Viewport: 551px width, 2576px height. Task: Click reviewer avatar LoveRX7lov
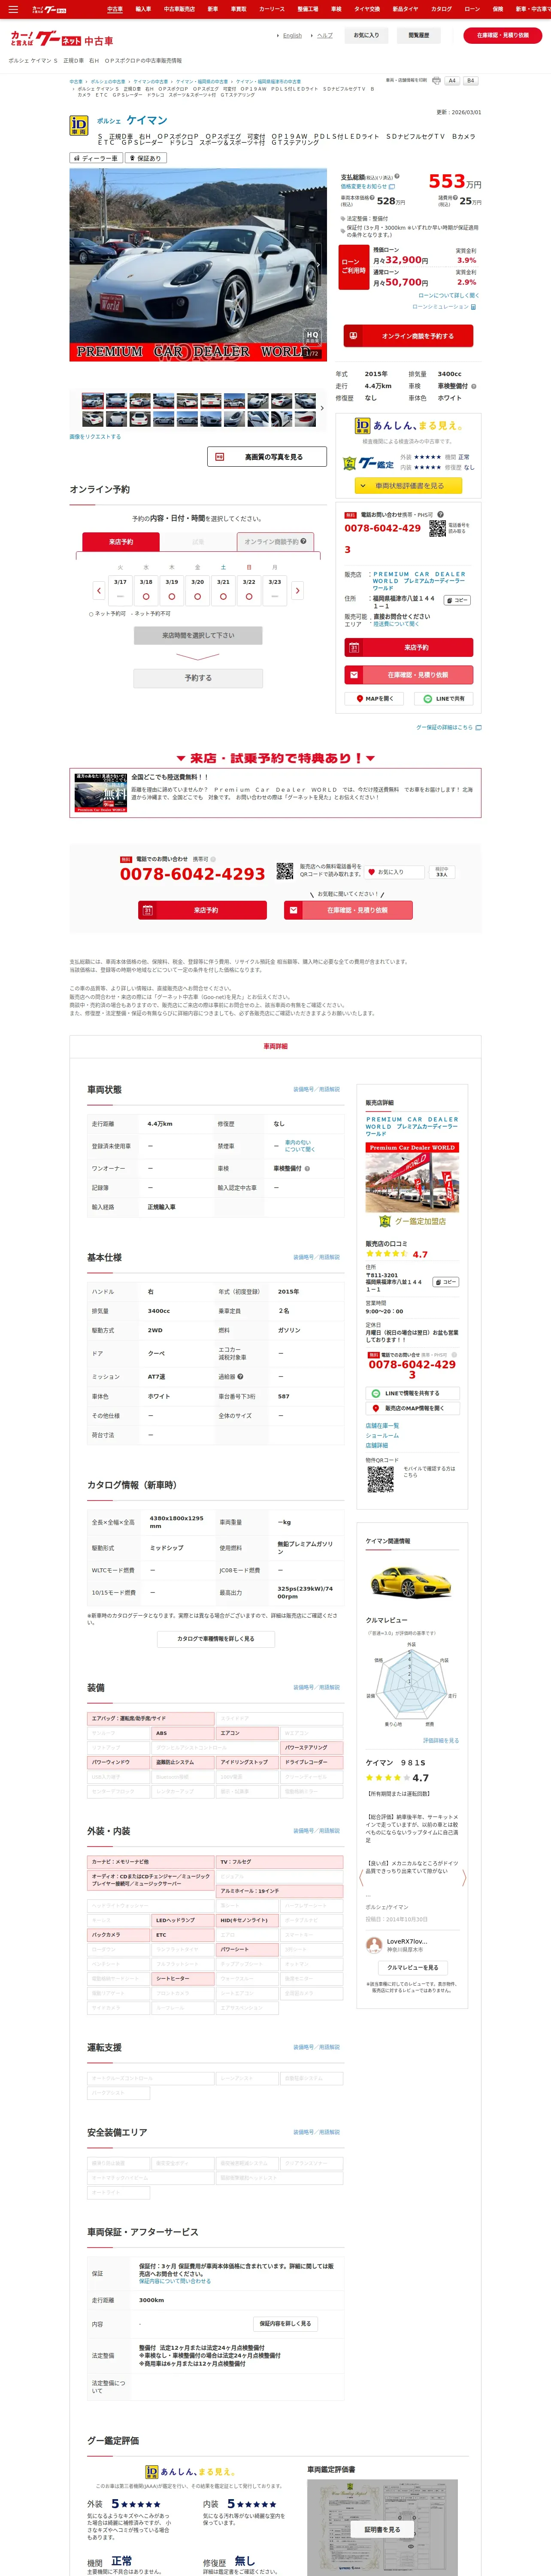[375, 1945]
